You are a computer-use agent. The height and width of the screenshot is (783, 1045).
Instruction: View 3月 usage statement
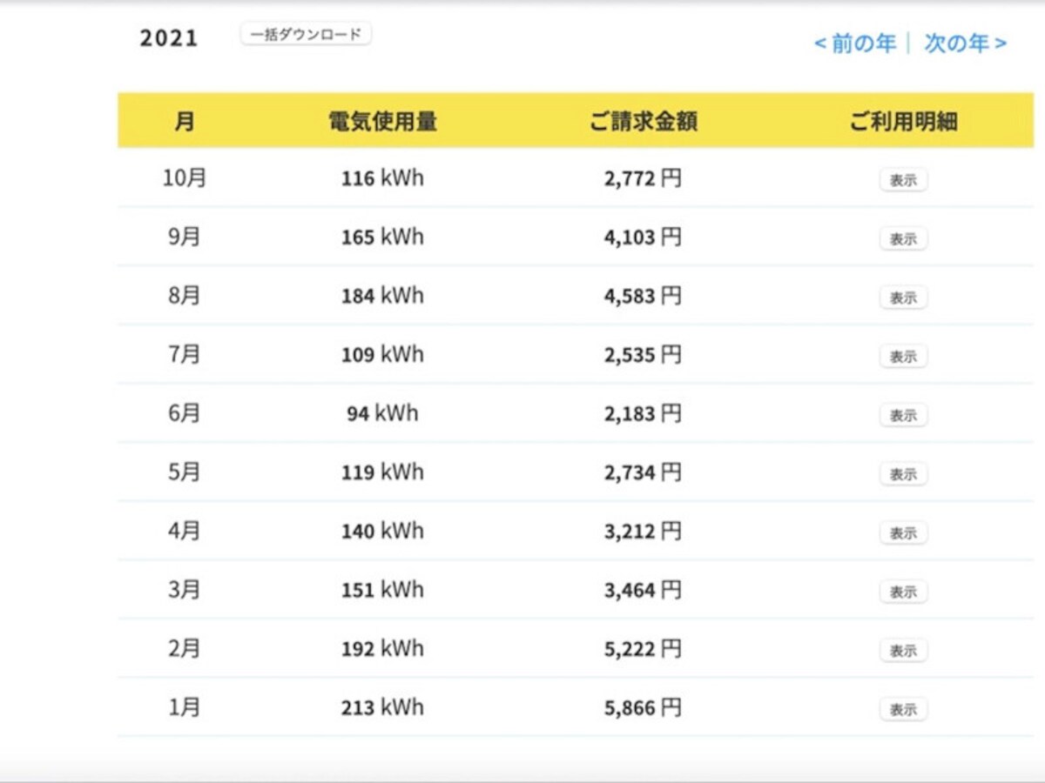(x=903, y=592)
